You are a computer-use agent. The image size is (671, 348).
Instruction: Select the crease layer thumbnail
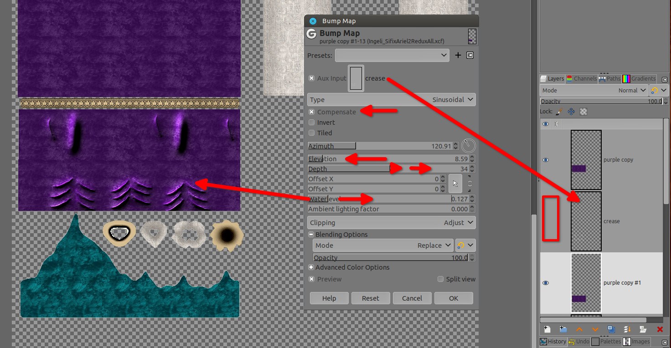(586, 221)
